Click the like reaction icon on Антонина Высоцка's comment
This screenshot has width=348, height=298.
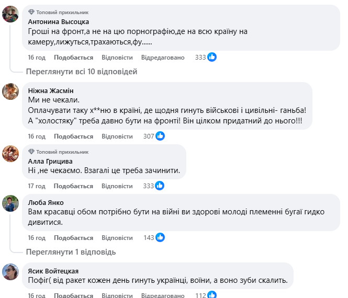pyautogui.click(x=212, y=57)
